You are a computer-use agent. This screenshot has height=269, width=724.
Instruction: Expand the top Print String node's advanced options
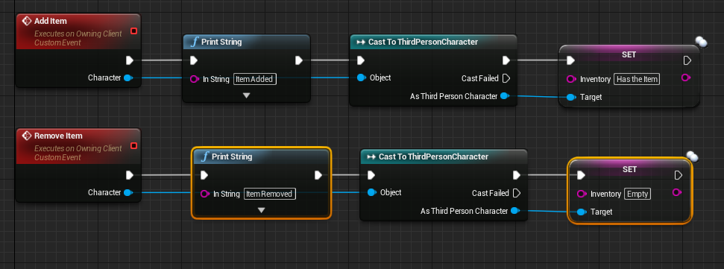[x=247, y=95]
